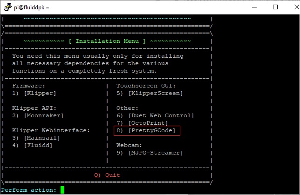
Task: Click the 'Klipper Webinterface:' section label
Action: click(x=51, y=131)
